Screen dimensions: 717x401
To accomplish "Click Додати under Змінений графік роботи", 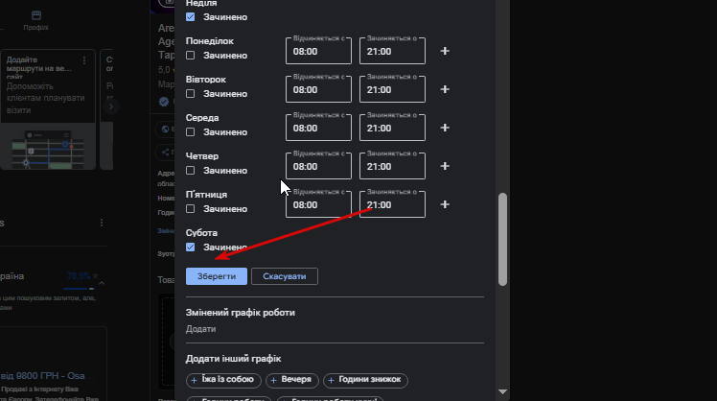I will coord(200,329).
